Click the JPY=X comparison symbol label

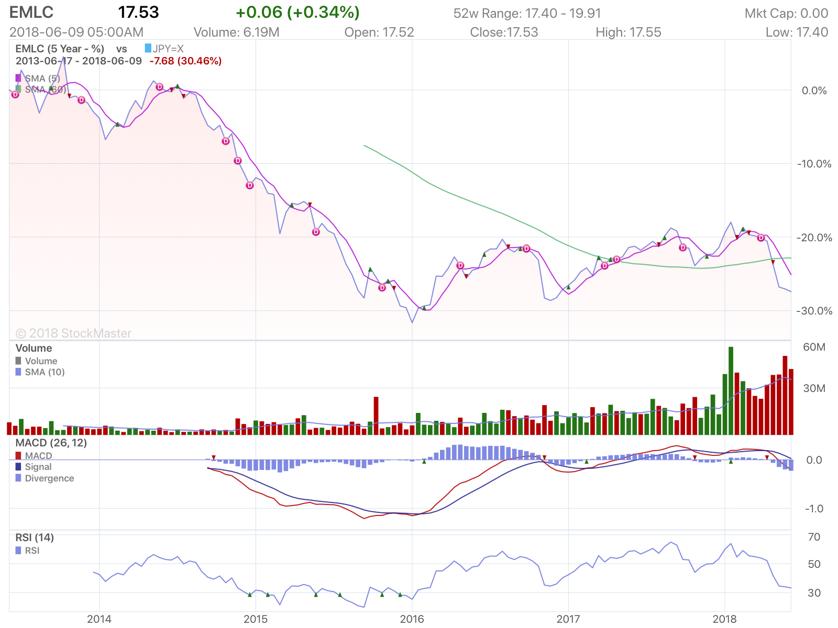click(x=168, y=49)
